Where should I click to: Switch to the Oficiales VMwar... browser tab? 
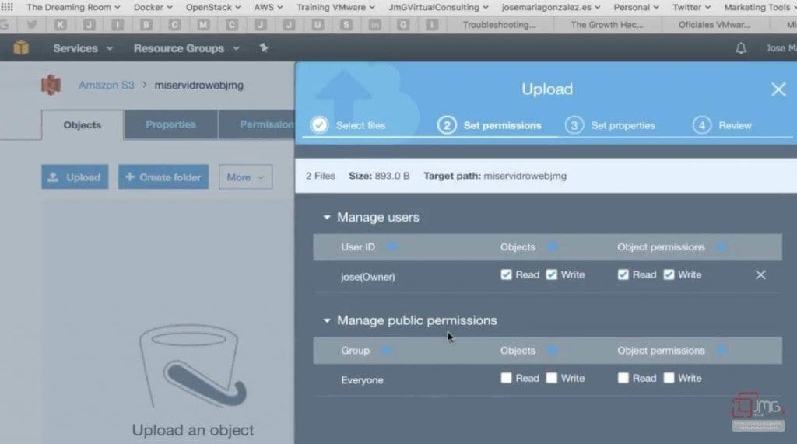point(714,24)
